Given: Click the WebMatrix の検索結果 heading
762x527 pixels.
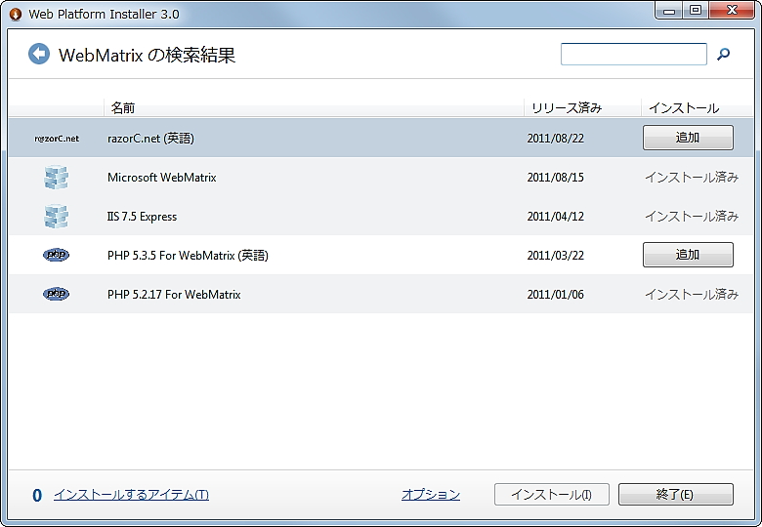Looking at the screenshot, I should [148, 55].
